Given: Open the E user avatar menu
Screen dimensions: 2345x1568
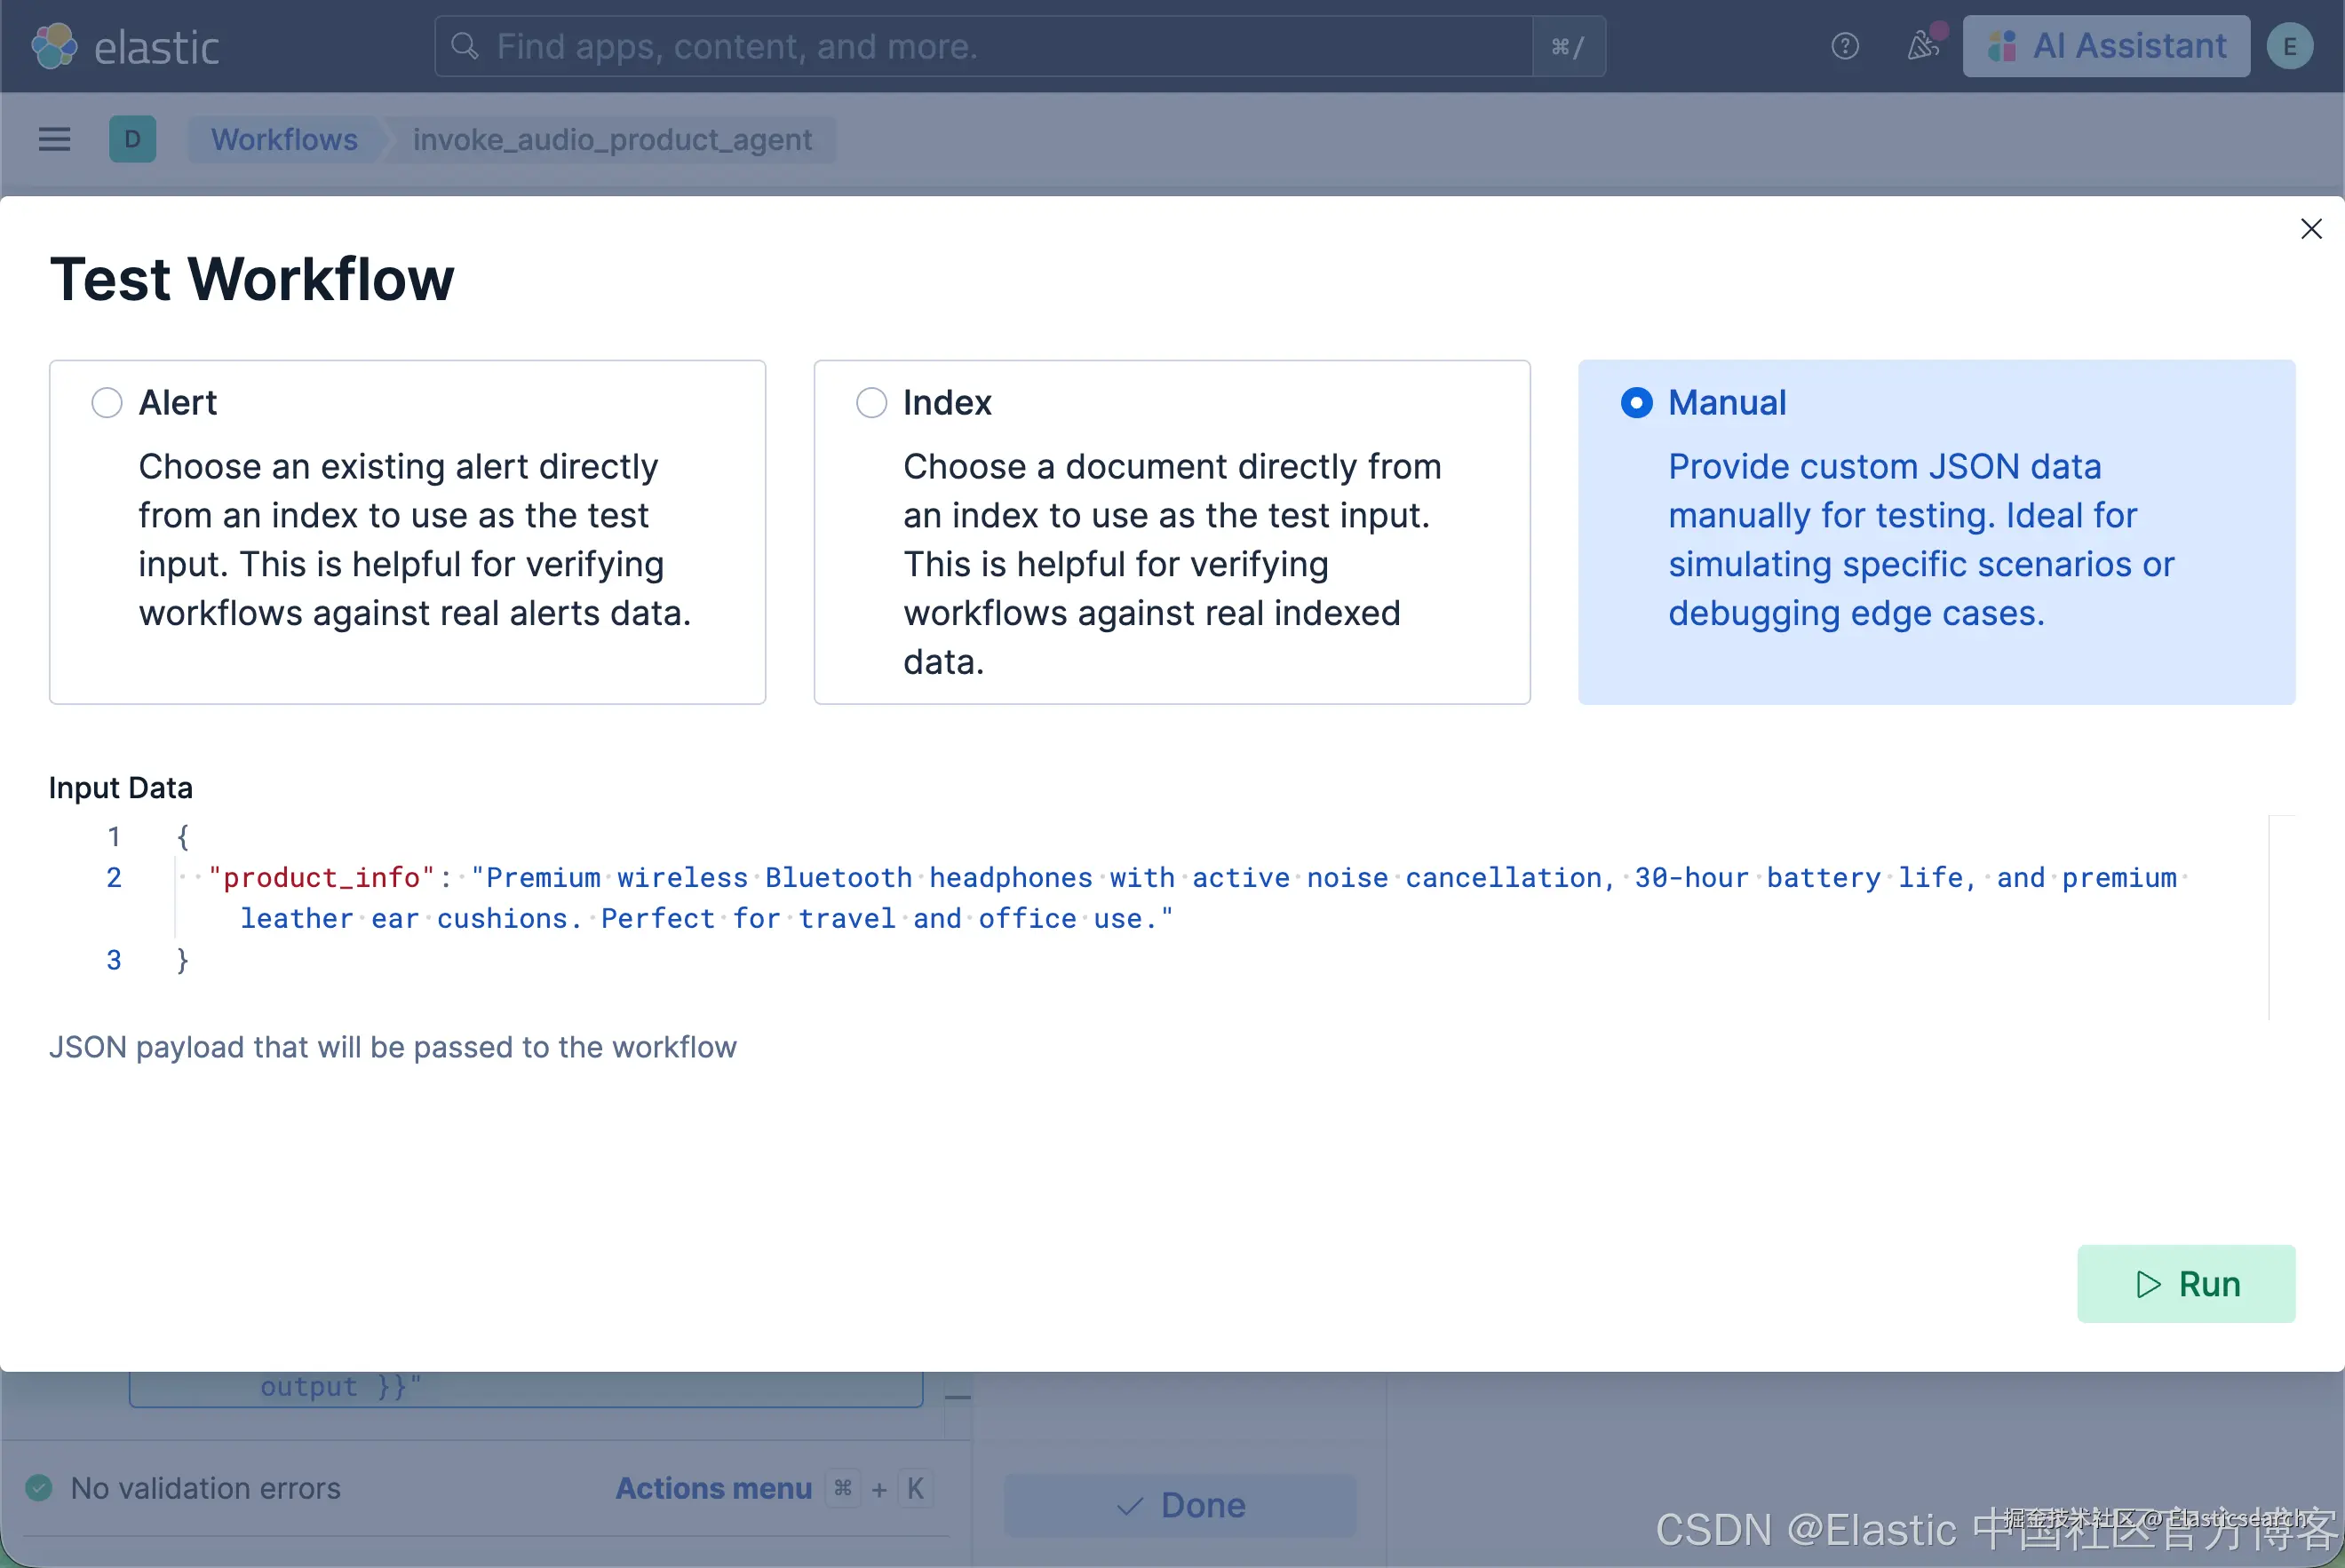Looking at the screenshot, I should [2289, 46].
